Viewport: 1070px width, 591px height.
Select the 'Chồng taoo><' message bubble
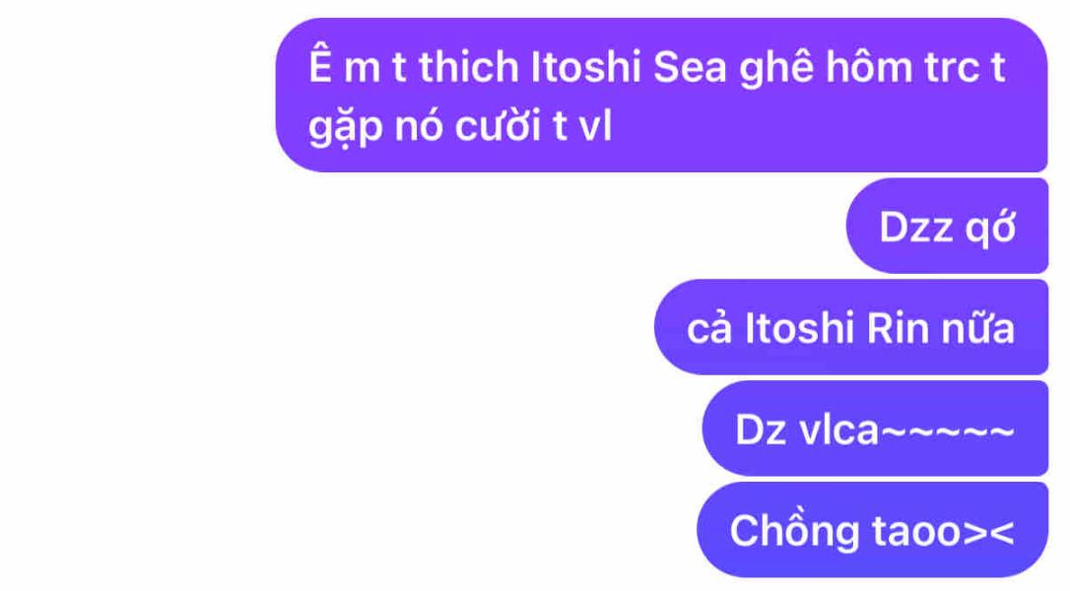pos(872,530)
